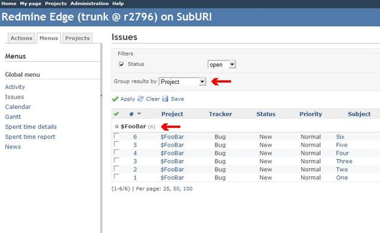380x233 pixels.
Task: Open issue number 5 link
Action: 135,145
